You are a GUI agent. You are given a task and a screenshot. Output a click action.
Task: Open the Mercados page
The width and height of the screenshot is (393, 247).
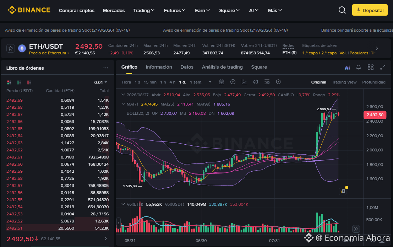(114, 10)
